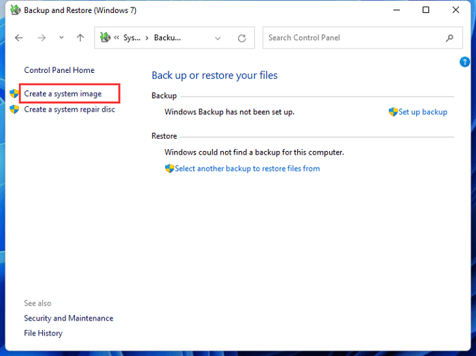Screen dimensions: 476x356
Task: Select the "Sys..." breadcrumb in address bar
Action: [x=131, y=38]
